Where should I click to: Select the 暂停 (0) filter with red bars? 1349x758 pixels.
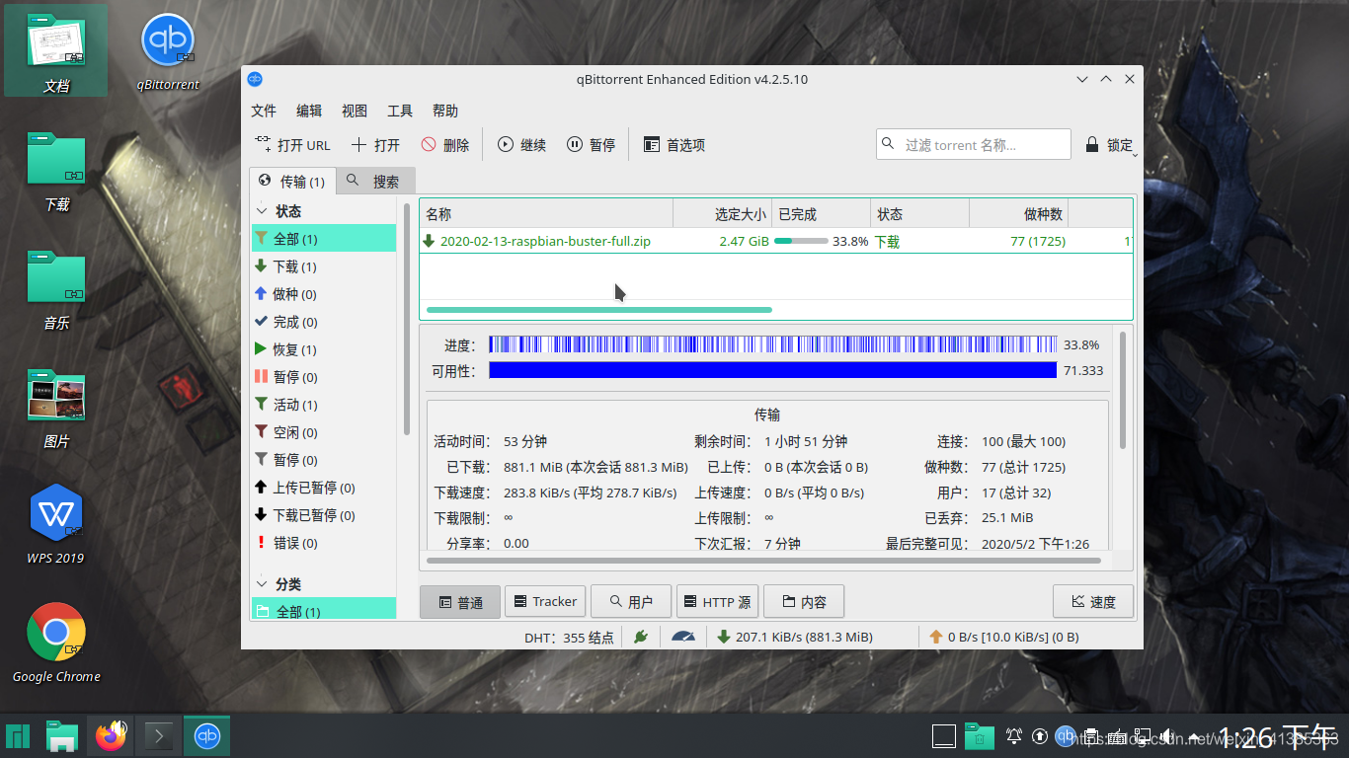pos(324,377)
